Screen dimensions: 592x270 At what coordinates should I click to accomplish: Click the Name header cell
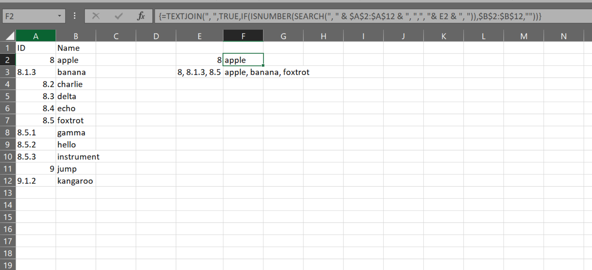click(x=76, y=48)
